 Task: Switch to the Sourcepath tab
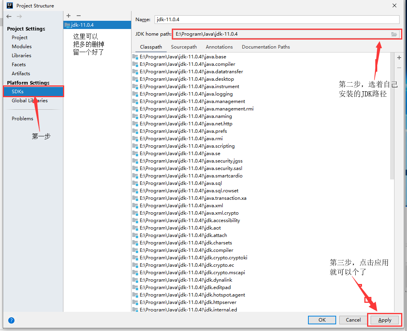184,47
